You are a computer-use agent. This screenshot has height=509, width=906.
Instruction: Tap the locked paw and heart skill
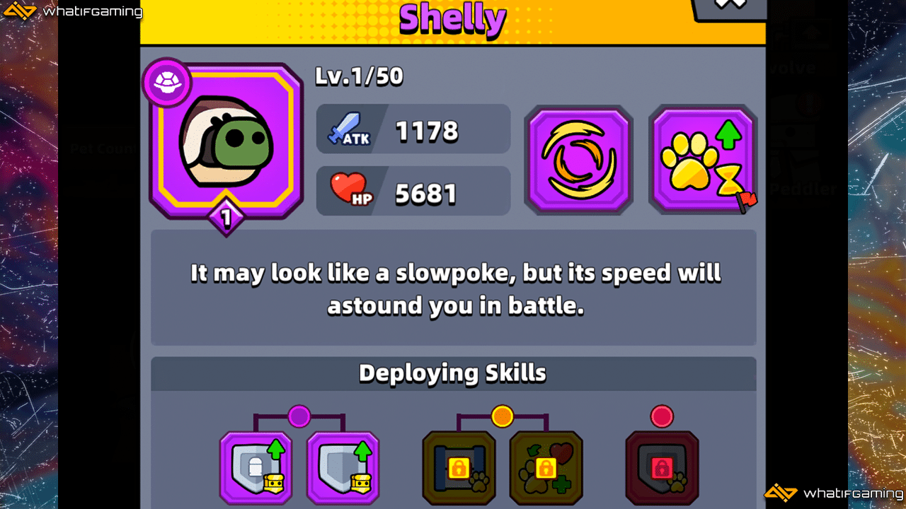point(546,468)
